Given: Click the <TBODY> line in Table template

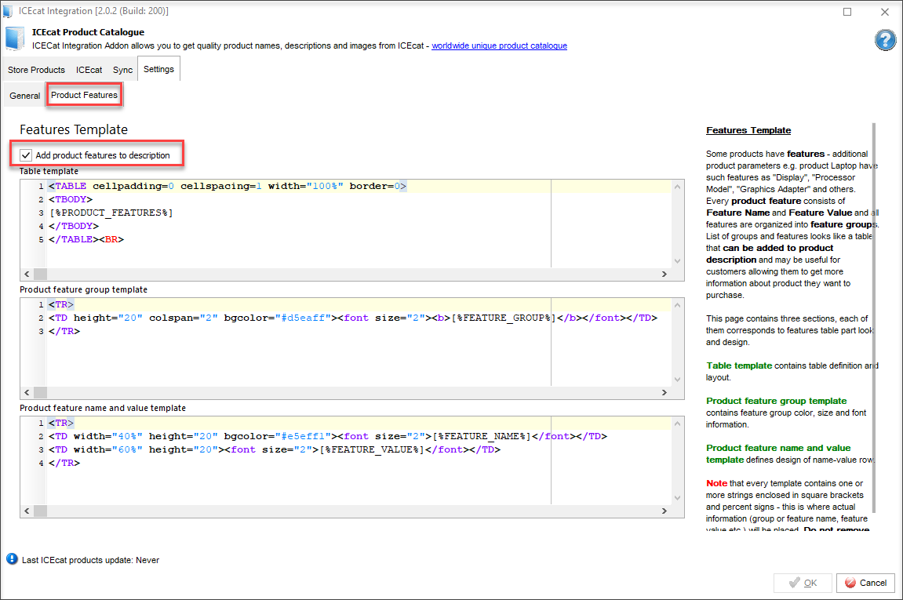Looking at the screenshot, I should point(71,199).
